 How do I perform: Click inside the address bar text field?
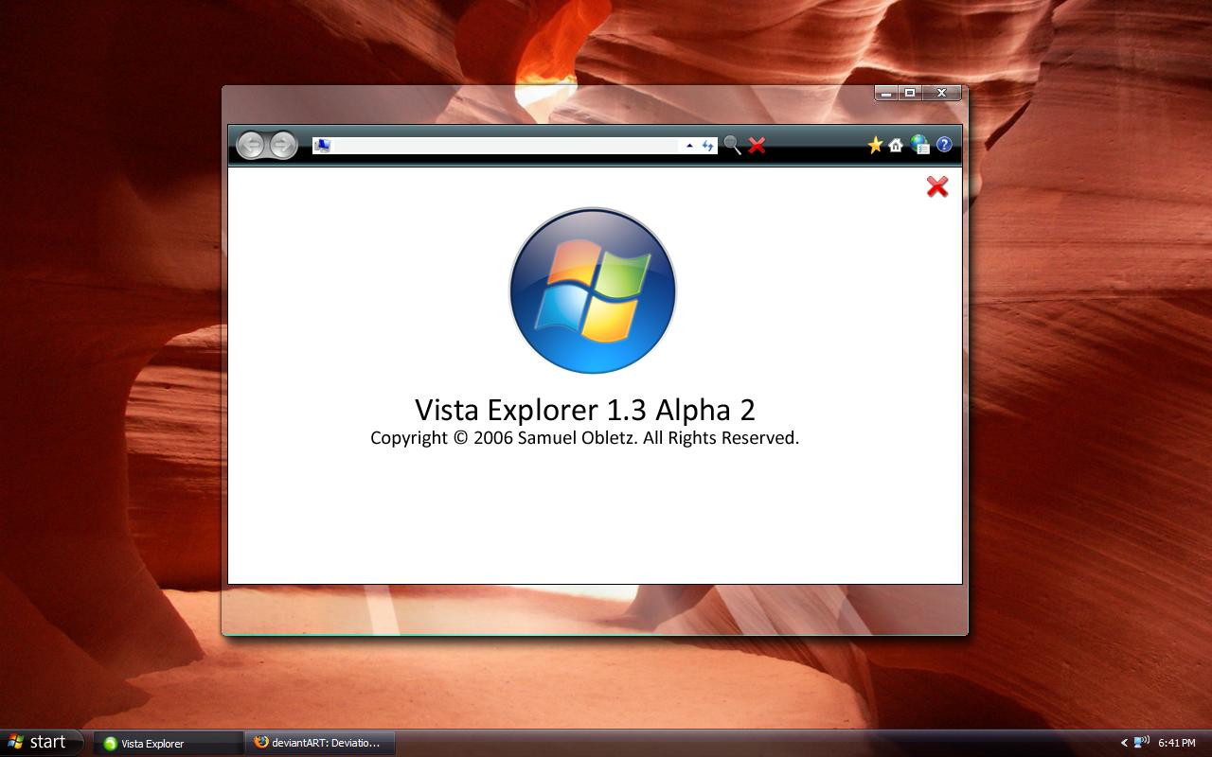[x=506, y=146]
